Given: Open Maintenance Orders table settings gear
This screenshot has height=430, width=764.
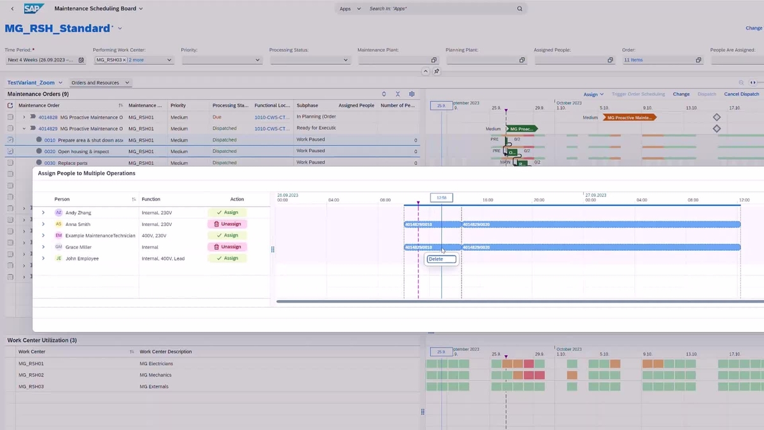Looking at the screenshot, I should (411, 94).
